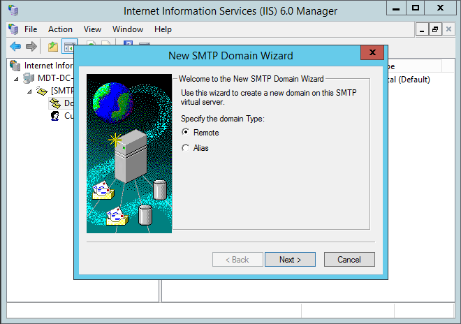Close the wizard with the red X

[372, 52]
